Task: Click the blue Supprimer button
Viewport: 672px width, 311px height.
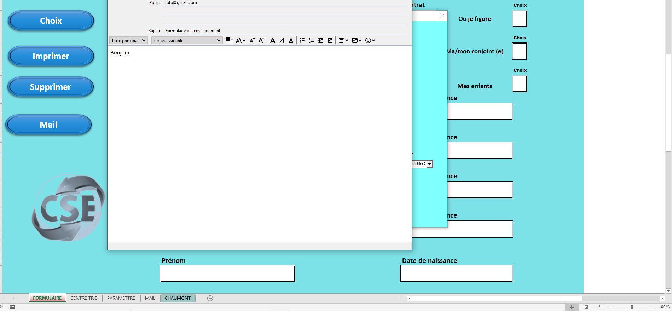Action: pos(51,87)
